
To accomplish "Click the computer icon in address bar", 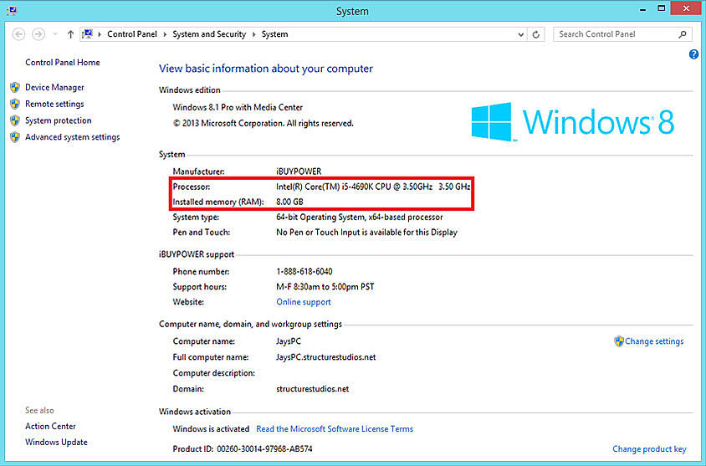I will pos(87,34).
